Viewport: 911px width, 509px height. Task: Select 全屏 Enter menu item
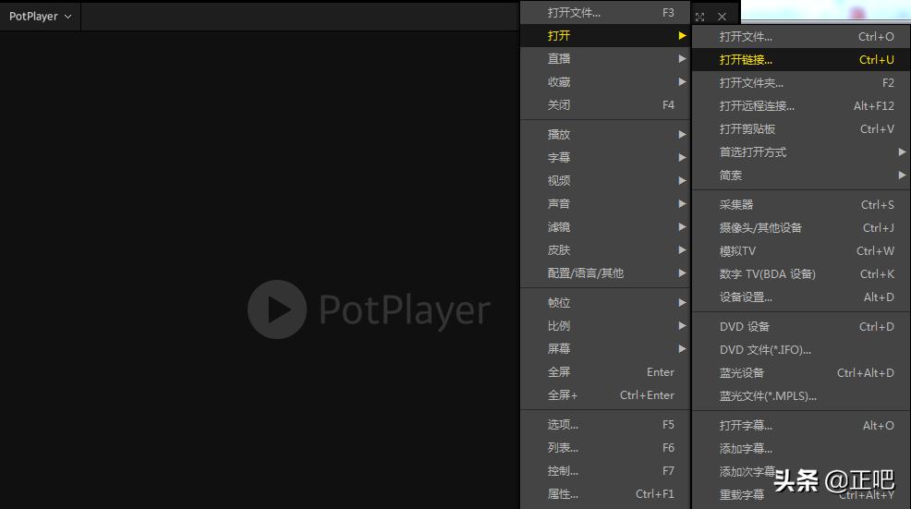point(605,372)
